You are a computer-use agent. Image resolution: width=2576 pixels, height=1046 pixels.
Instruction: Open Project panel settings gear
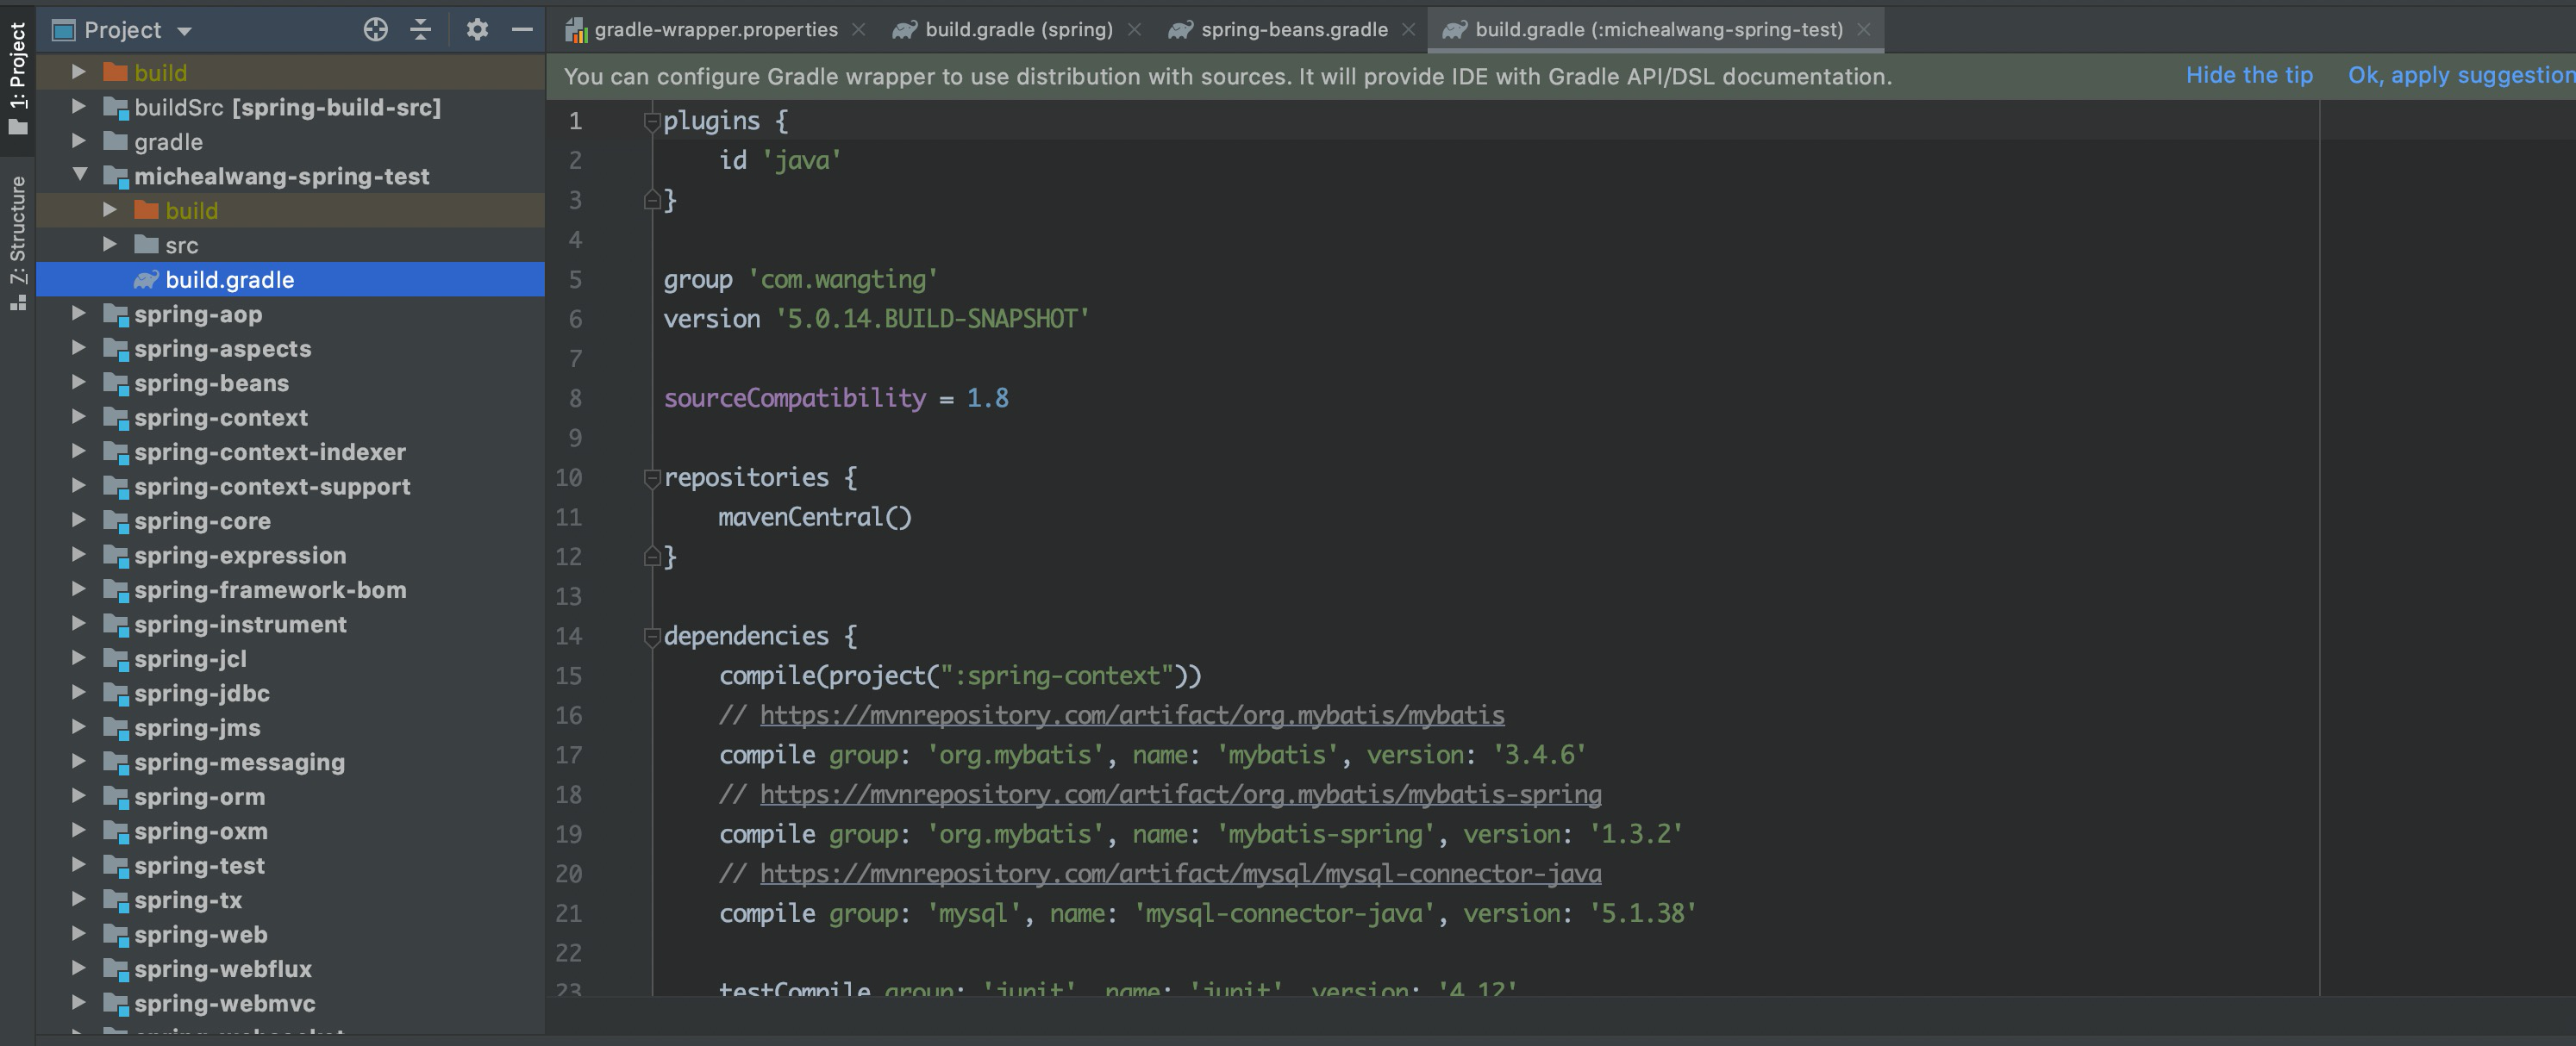[477, 30]
